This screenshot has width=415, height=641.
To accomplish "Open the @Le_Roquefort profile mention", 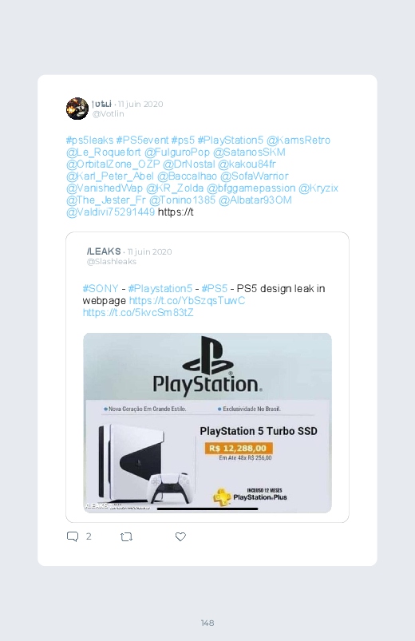I will tap(104, 152).
